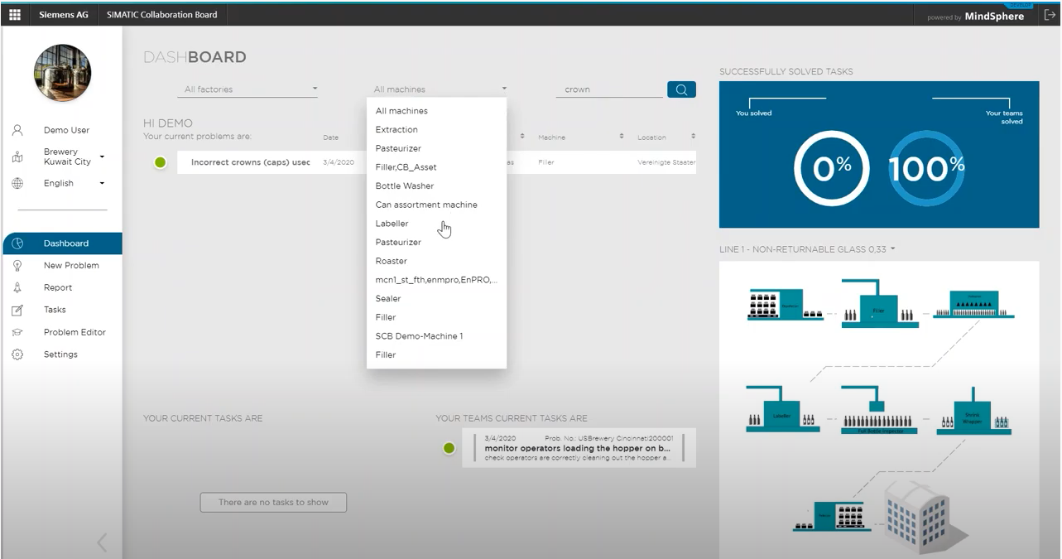Open the monitor operators loading the hopper task

click(579, 447)
